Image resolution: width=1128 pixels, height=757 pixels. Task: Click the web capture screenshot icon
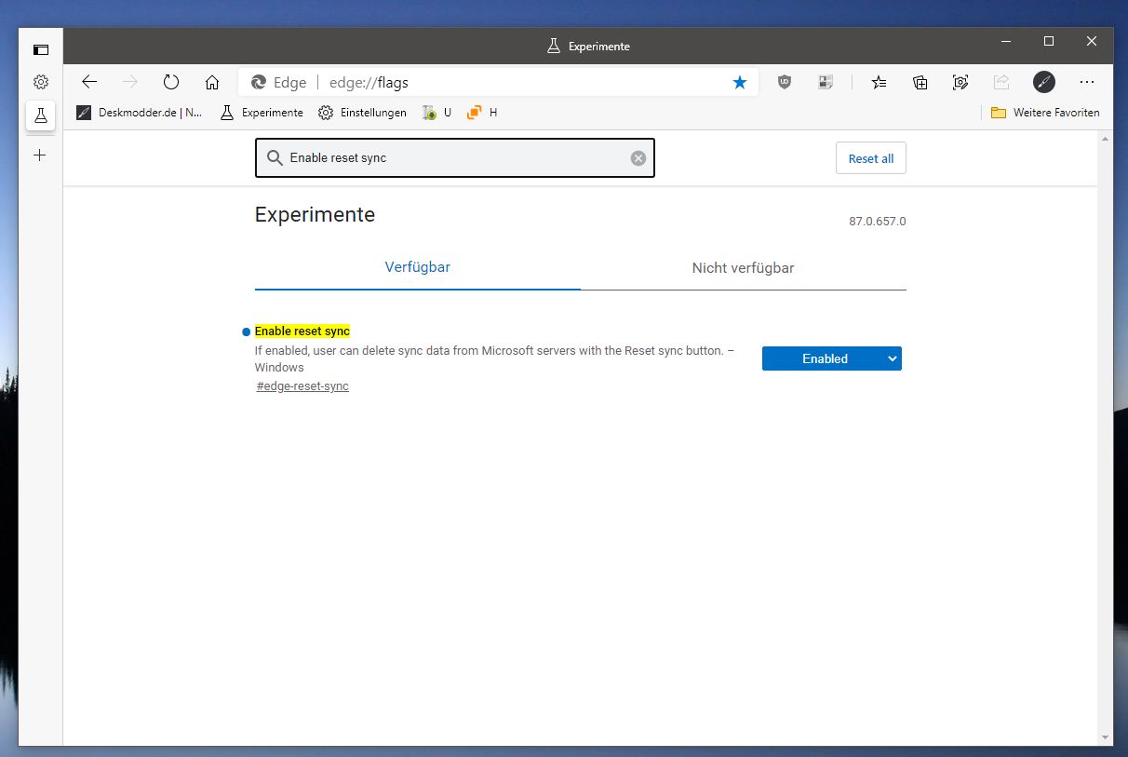(960, 82)
